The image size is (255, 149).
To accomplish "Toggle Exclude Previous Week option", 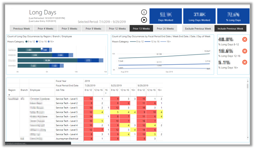I will pos(198,29).
